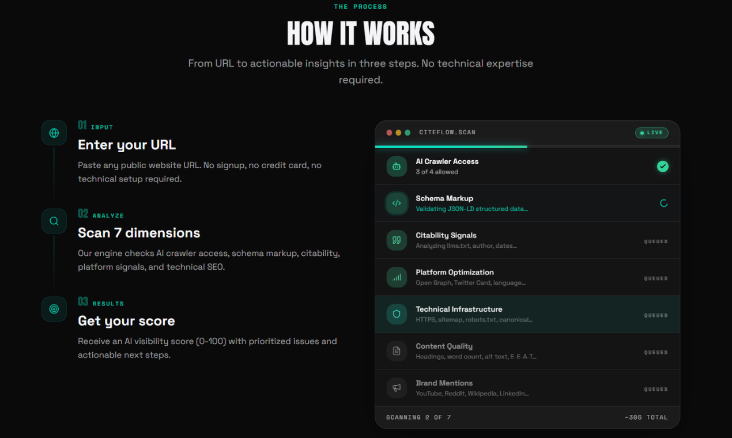Click 'Validating JSON-LD structured data' subtext

click(471, 209)
